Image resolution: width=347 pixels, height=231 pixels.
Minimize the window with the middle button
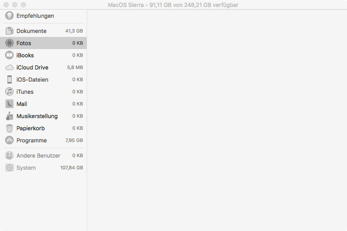pyautogui.click(x=15, y=5)
